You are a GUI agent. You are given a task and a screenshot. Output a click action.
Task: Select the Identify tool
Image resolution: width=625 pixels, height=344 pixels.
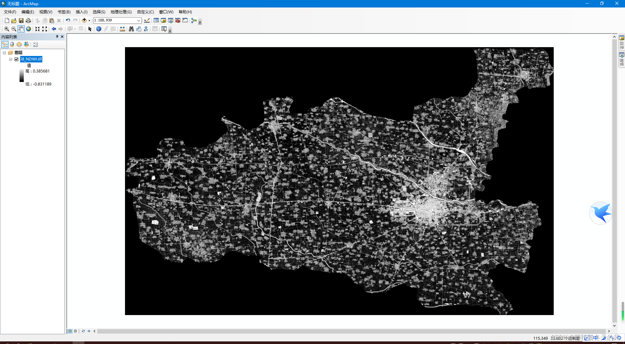(x=99, y=29)
